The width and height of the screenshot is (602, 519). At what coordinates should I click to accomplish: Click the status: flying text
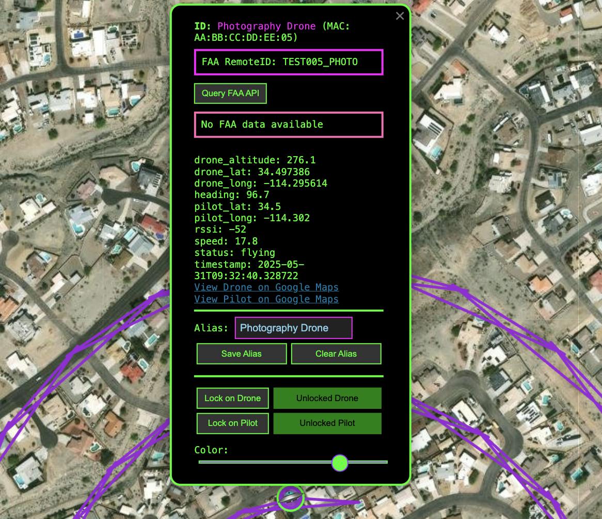(234, 253)
